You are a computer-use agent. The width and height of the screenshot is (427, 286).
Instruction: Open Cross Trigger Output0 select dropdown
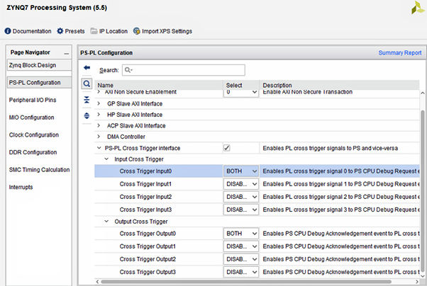click(241, 234)
